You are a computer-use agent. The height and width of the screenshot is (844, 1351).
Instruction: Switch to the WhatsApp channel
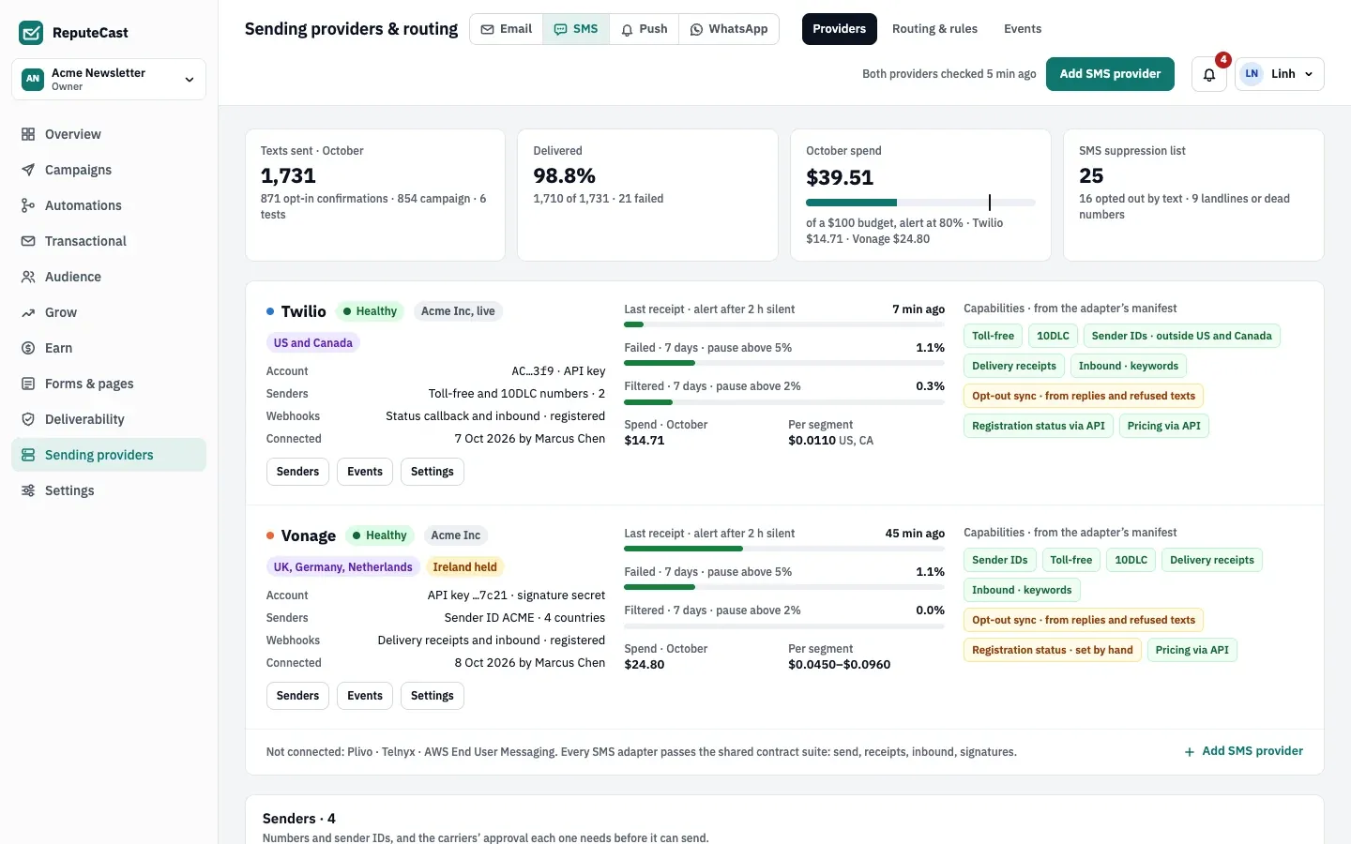click(x=729, y=29)
